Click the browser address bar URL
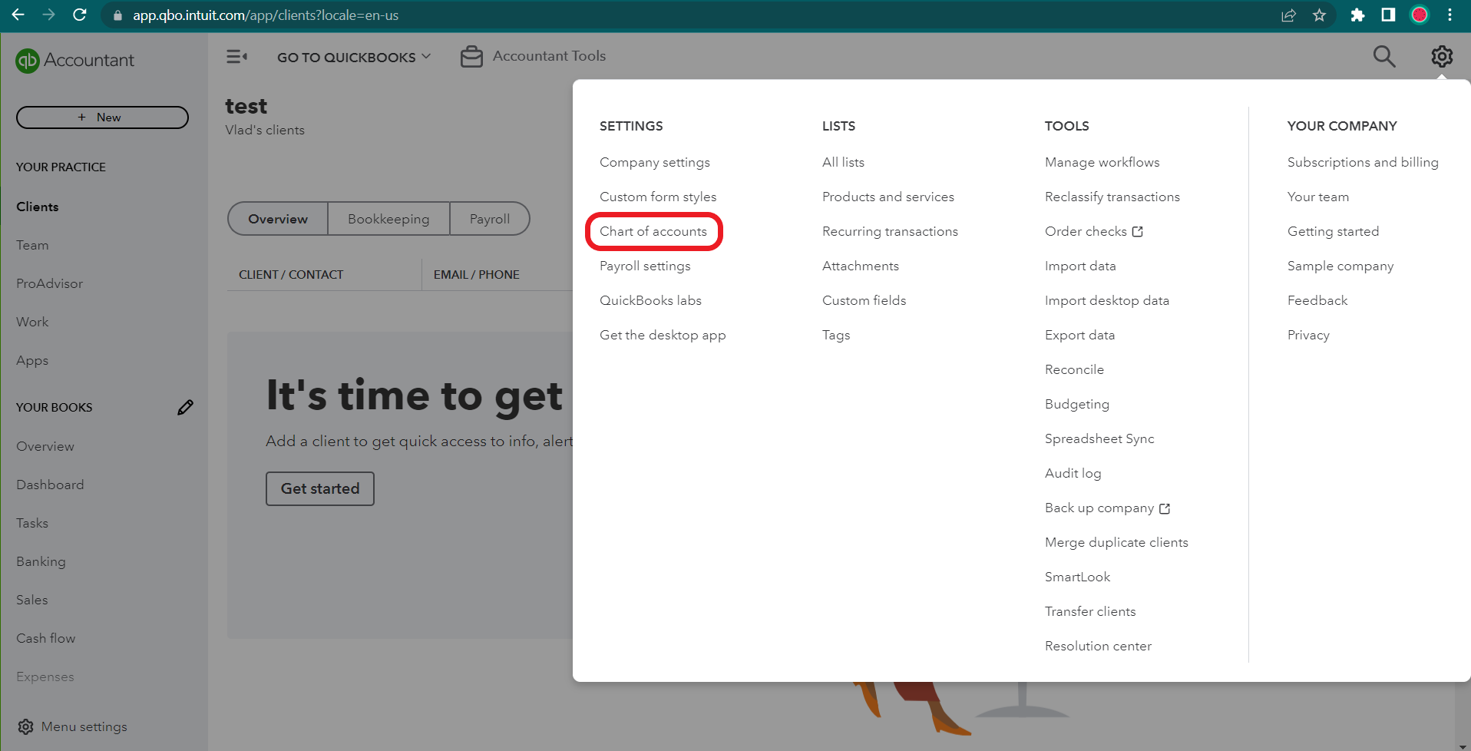This screenshot has width=1471, height=751. pyautogui.click(x=266, y=15)
